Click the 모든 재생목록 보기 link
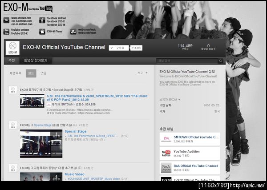This screenshot has width=267, height=190. (85, 140)
